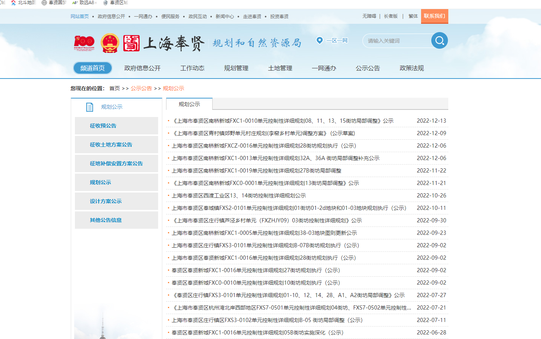Open 规划管理 navigation menu
Viewport: 541px width, 339px height.
click(x=236, y=68)
